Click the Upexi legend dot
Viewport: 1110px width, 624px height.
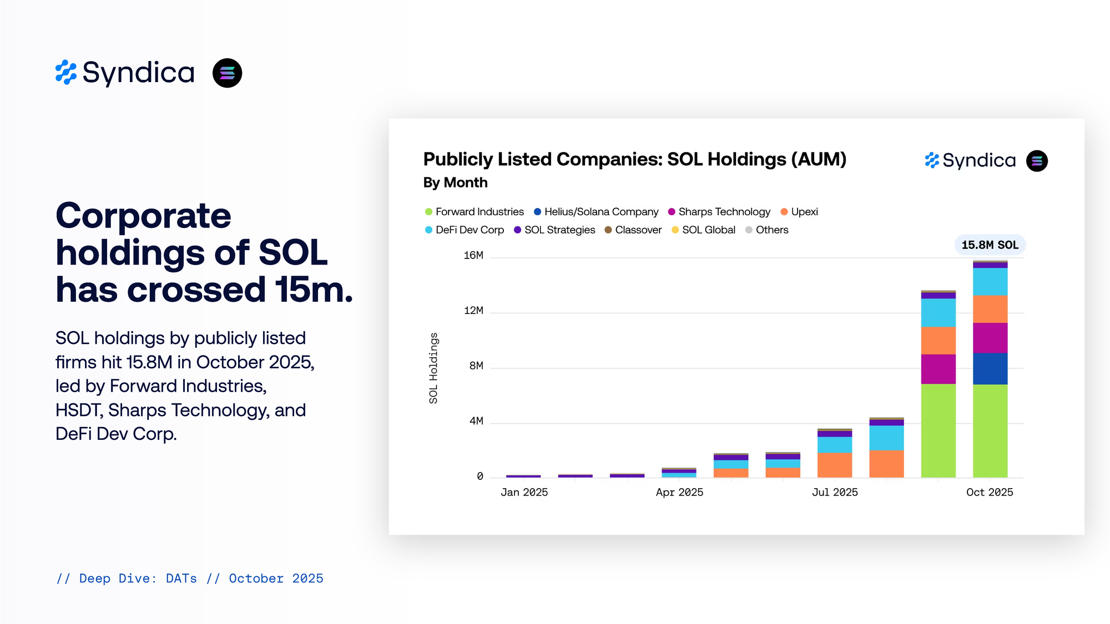(x=784, y=212)
